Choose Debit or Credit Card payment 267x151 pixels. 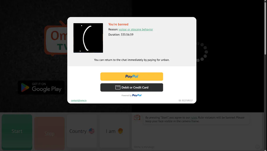(x=132, y=87)
